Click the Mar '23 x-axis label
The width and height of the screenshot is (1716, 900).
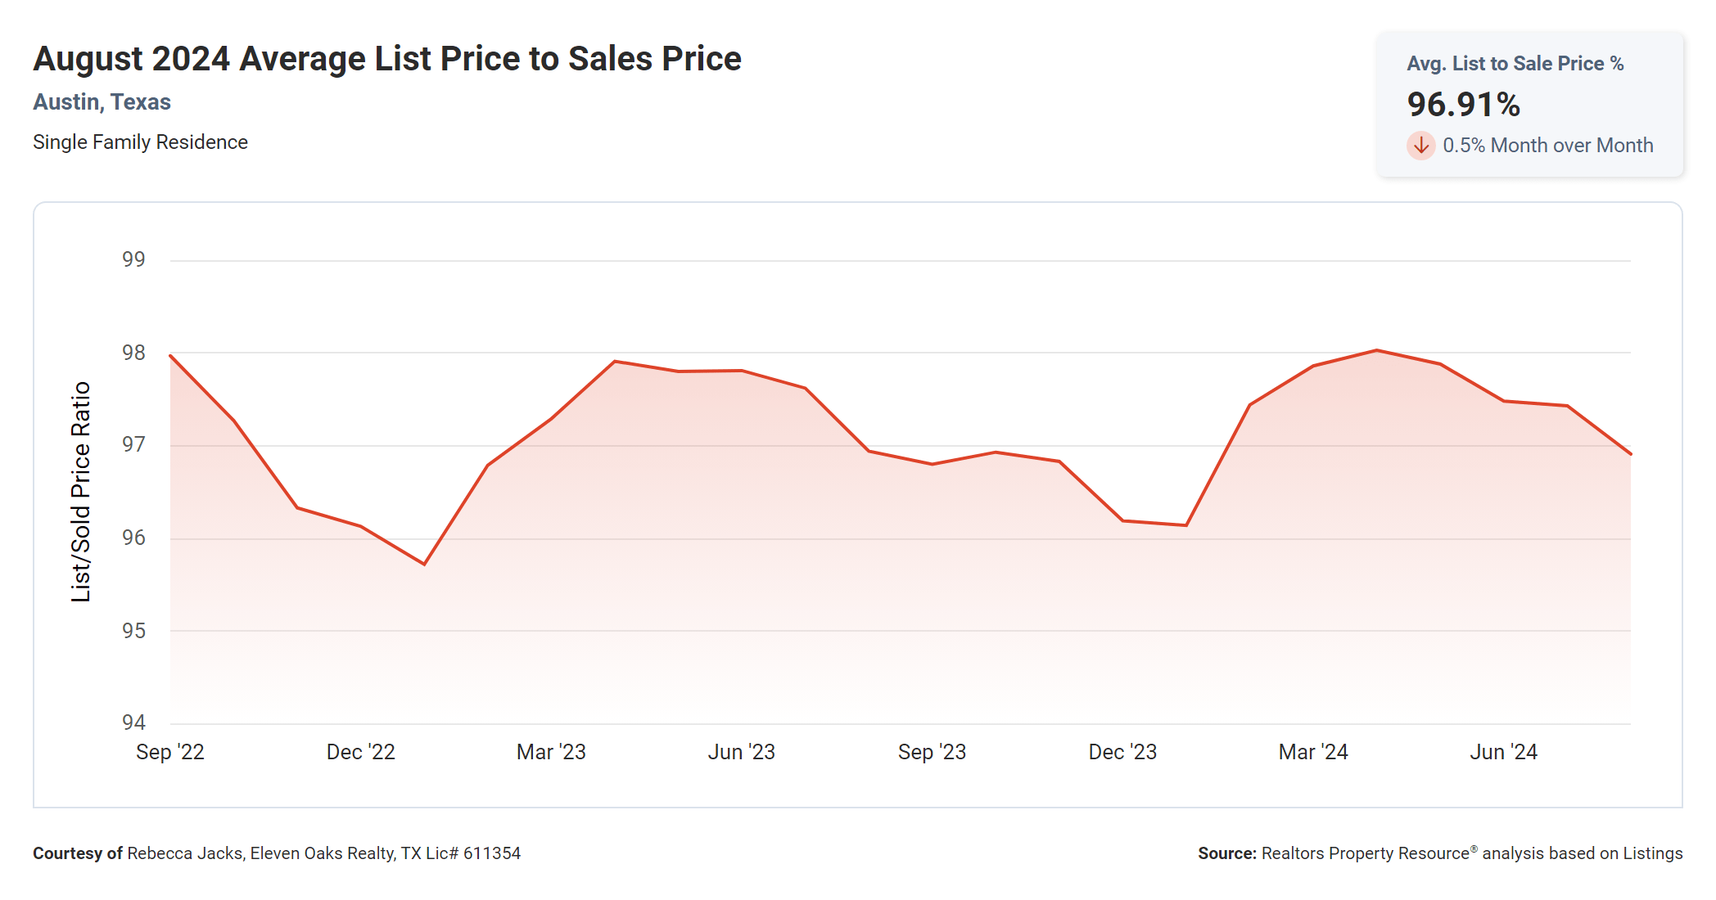(x=551, y=752)
